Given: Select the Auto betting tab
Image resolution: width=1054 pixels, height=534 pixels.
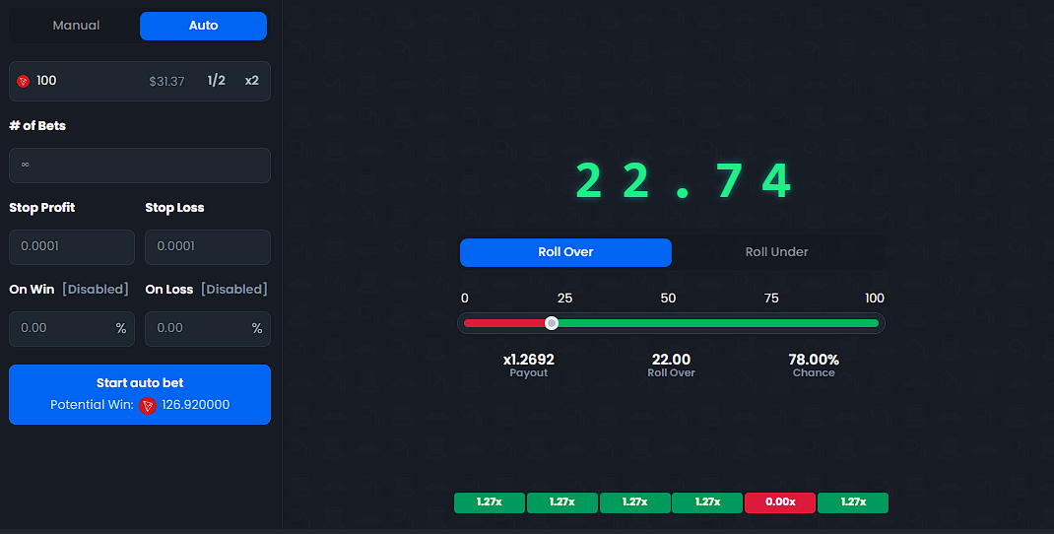Looking at the screenshot, I should [203, 26].
